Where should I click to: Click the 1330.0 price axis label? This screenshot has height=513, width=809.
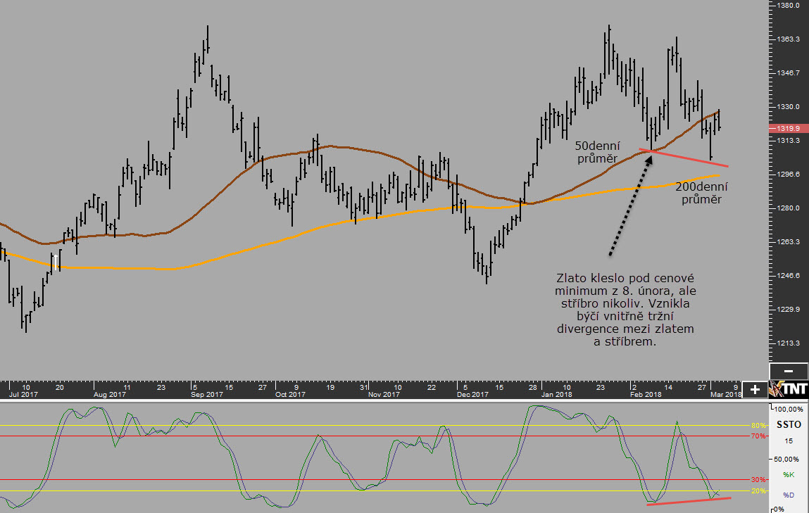pos(788,107)
